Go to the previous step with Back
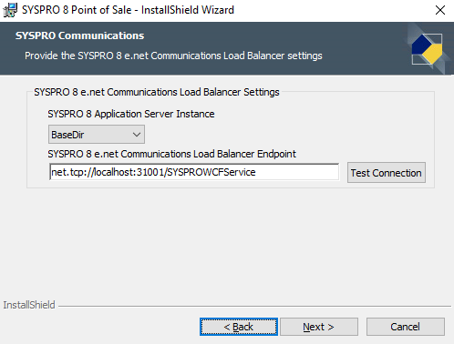This screenshot has width=454, height=344. [x=239, y=327]
